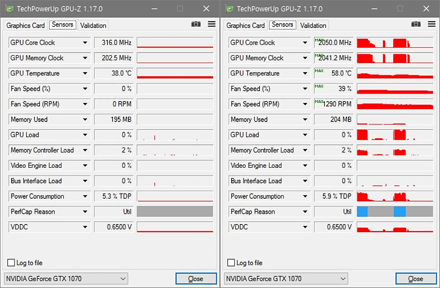Viewport: 440px width, 288px height.
Task: Click Fan Speed (RPM) graph in right window
Action: (395, 104)
